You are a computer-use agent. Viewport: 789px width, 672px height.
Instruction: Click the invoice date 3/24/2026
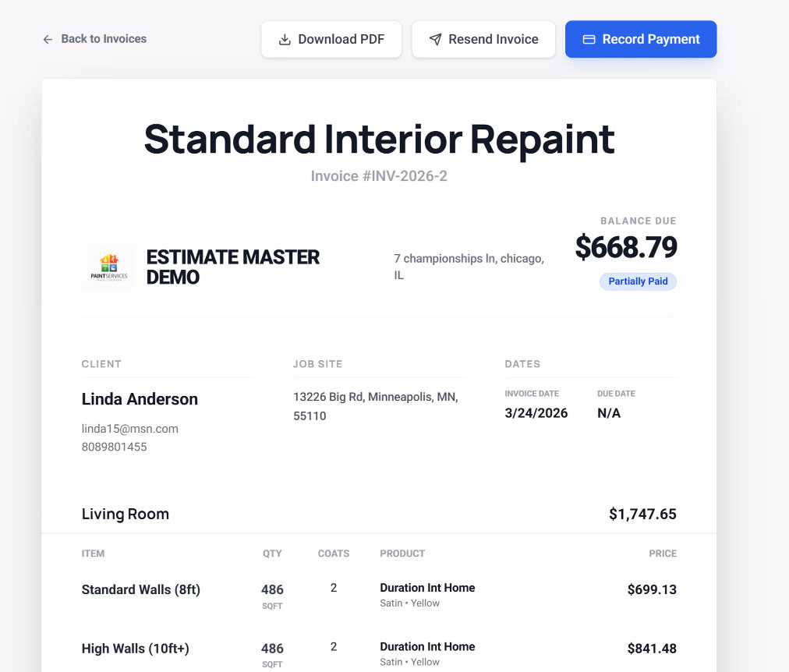pyautogui.click(x=536, y=413)
